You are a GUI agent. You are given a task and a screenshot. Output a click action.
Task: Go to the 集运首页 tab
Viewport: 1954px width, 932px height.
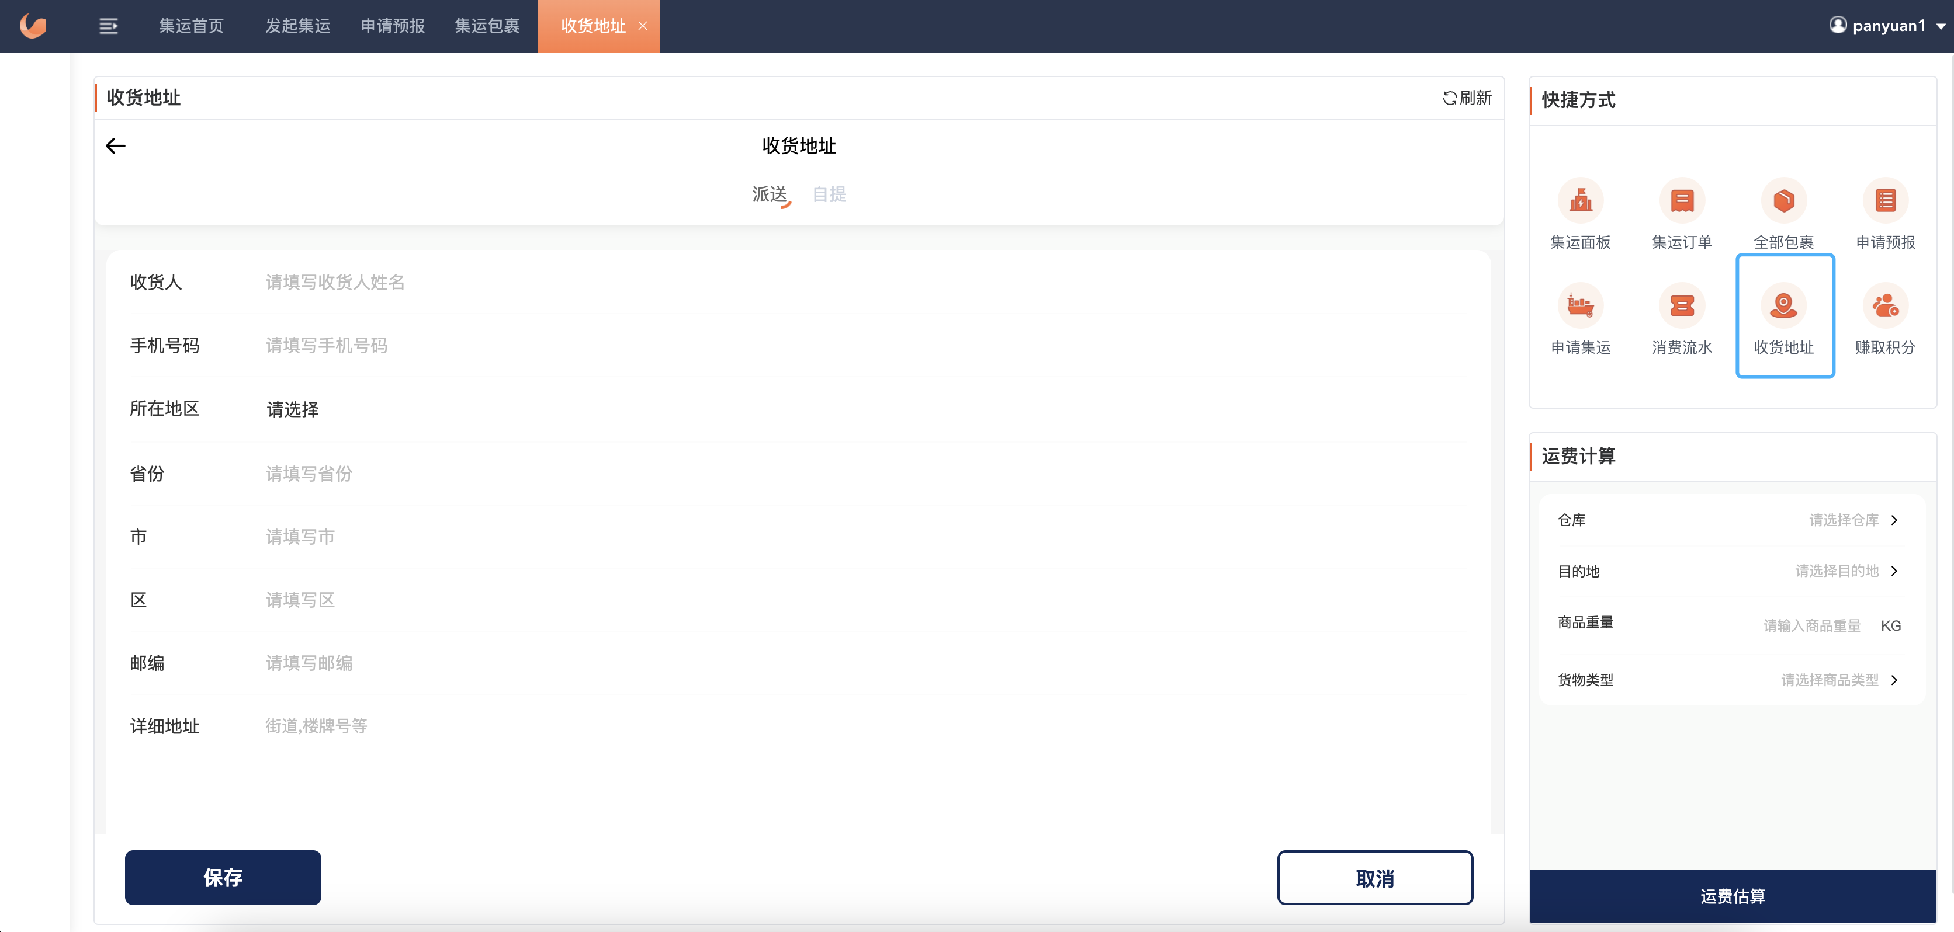tap(191, 26)
